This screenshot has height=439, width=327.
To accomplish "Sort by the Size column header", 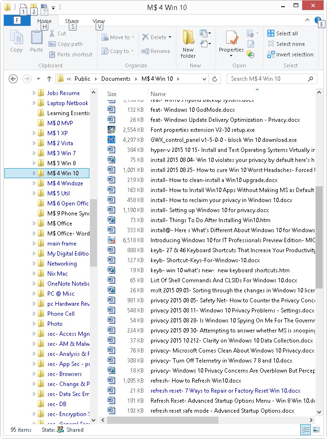I will [112, 94].
